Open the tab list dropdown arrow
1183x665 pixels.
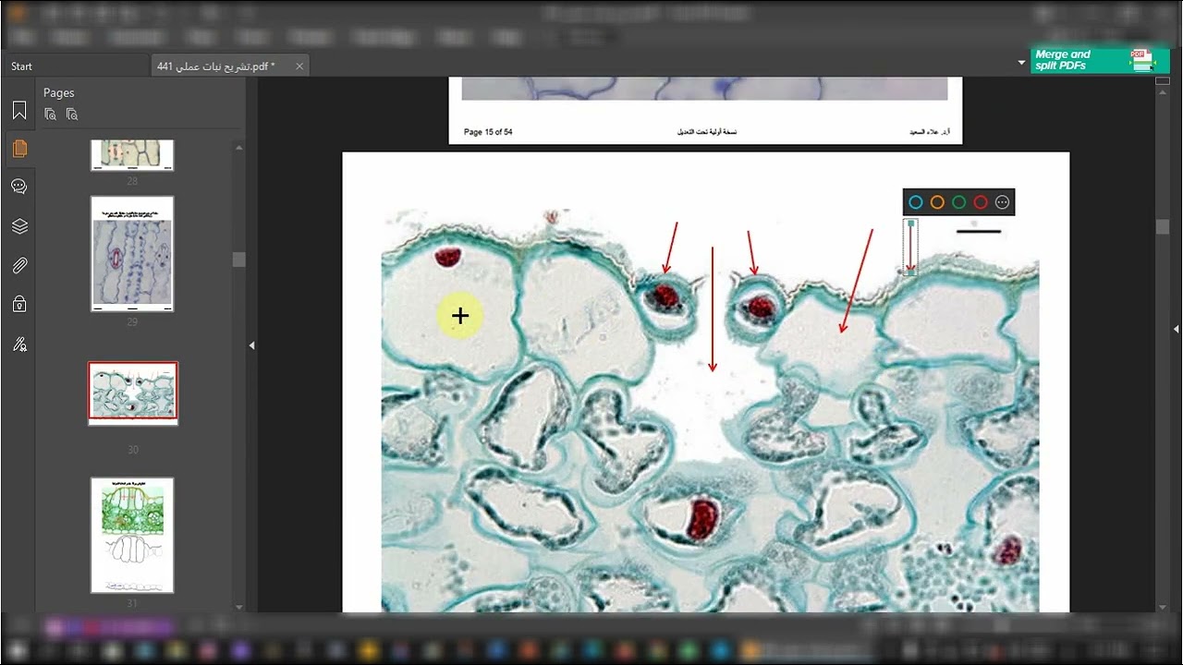pos(1021,64)
